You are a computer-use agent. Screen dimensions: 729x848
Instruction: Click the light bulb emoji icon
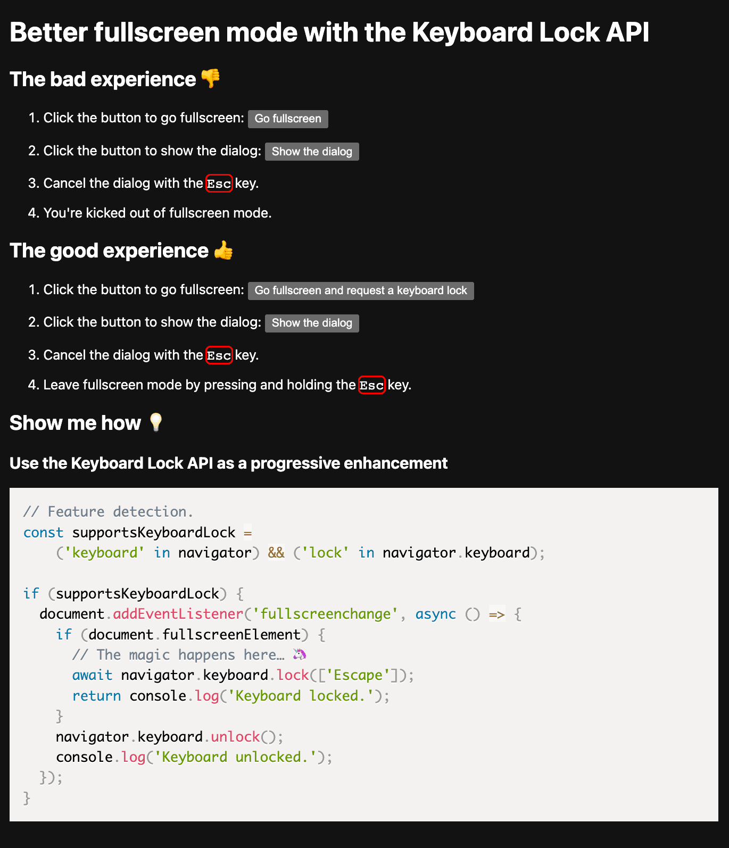click(x=155, y=422)
